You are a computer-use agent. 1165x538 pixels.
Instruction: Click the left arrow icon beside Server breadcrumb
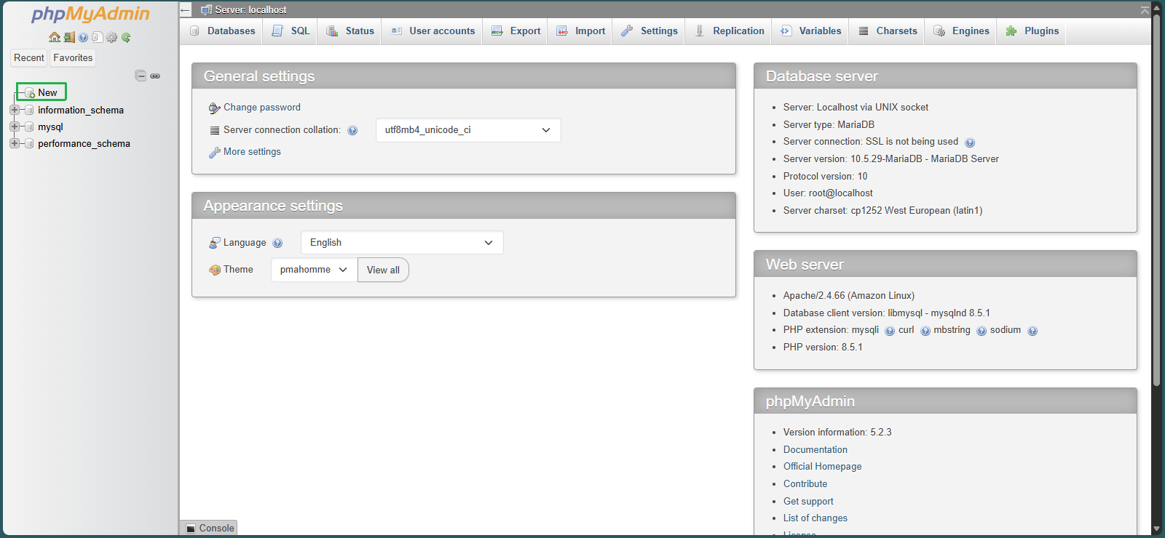pos(186,10)
